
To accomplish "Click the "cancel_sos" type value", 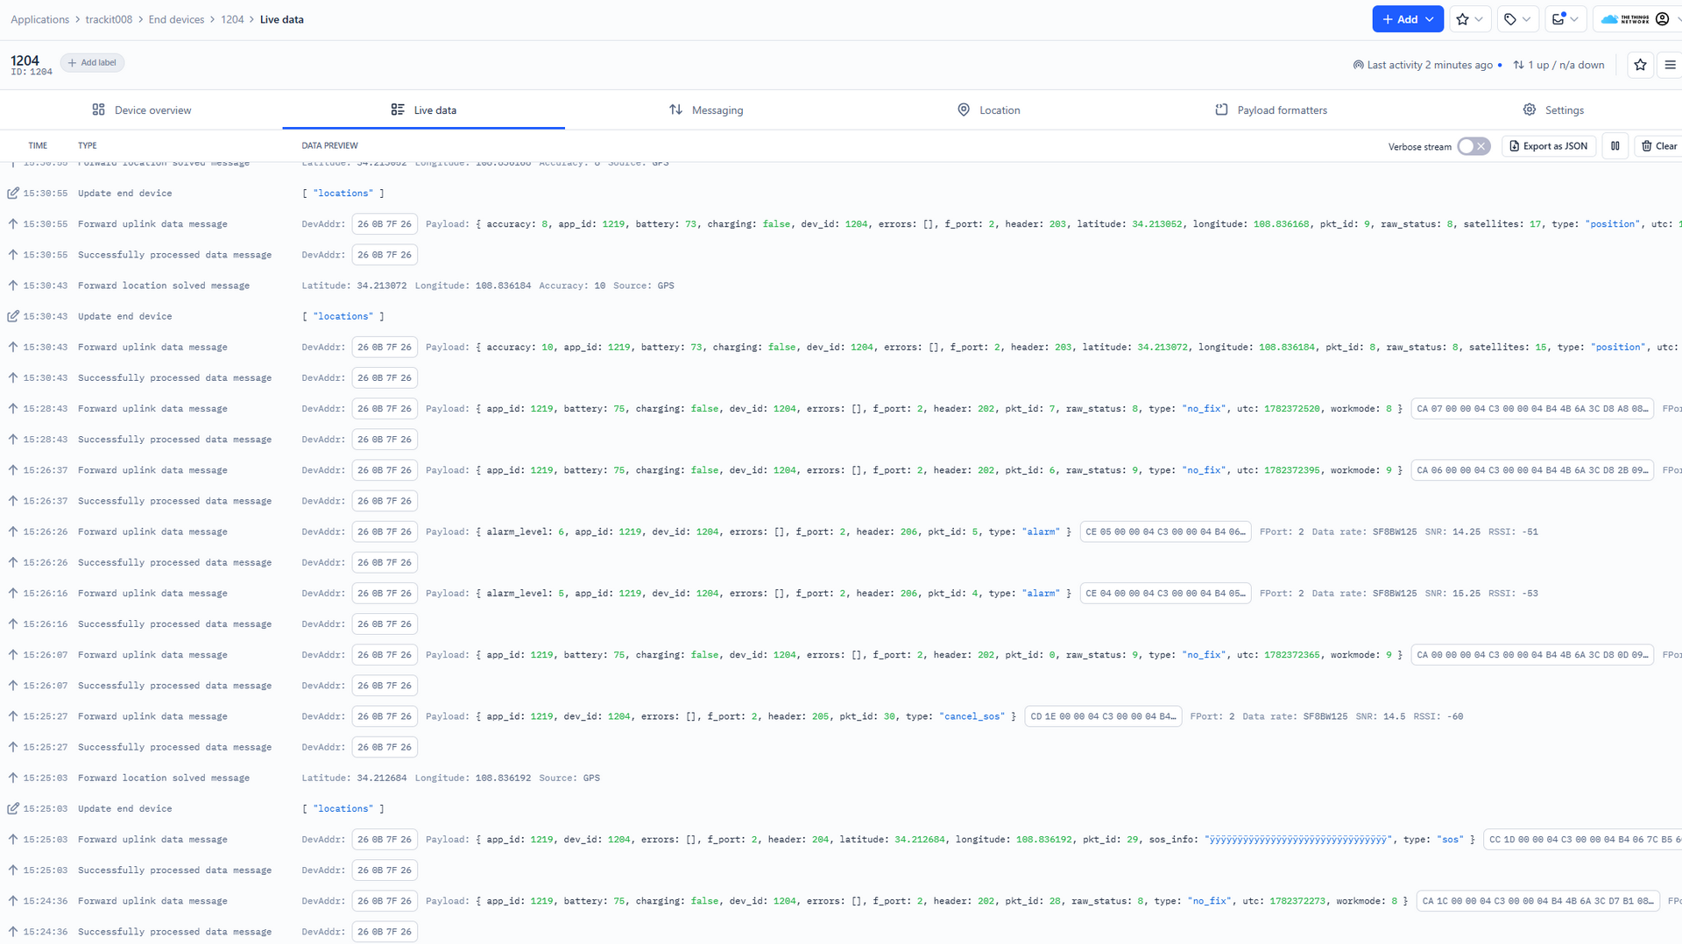I will (972, 716).
